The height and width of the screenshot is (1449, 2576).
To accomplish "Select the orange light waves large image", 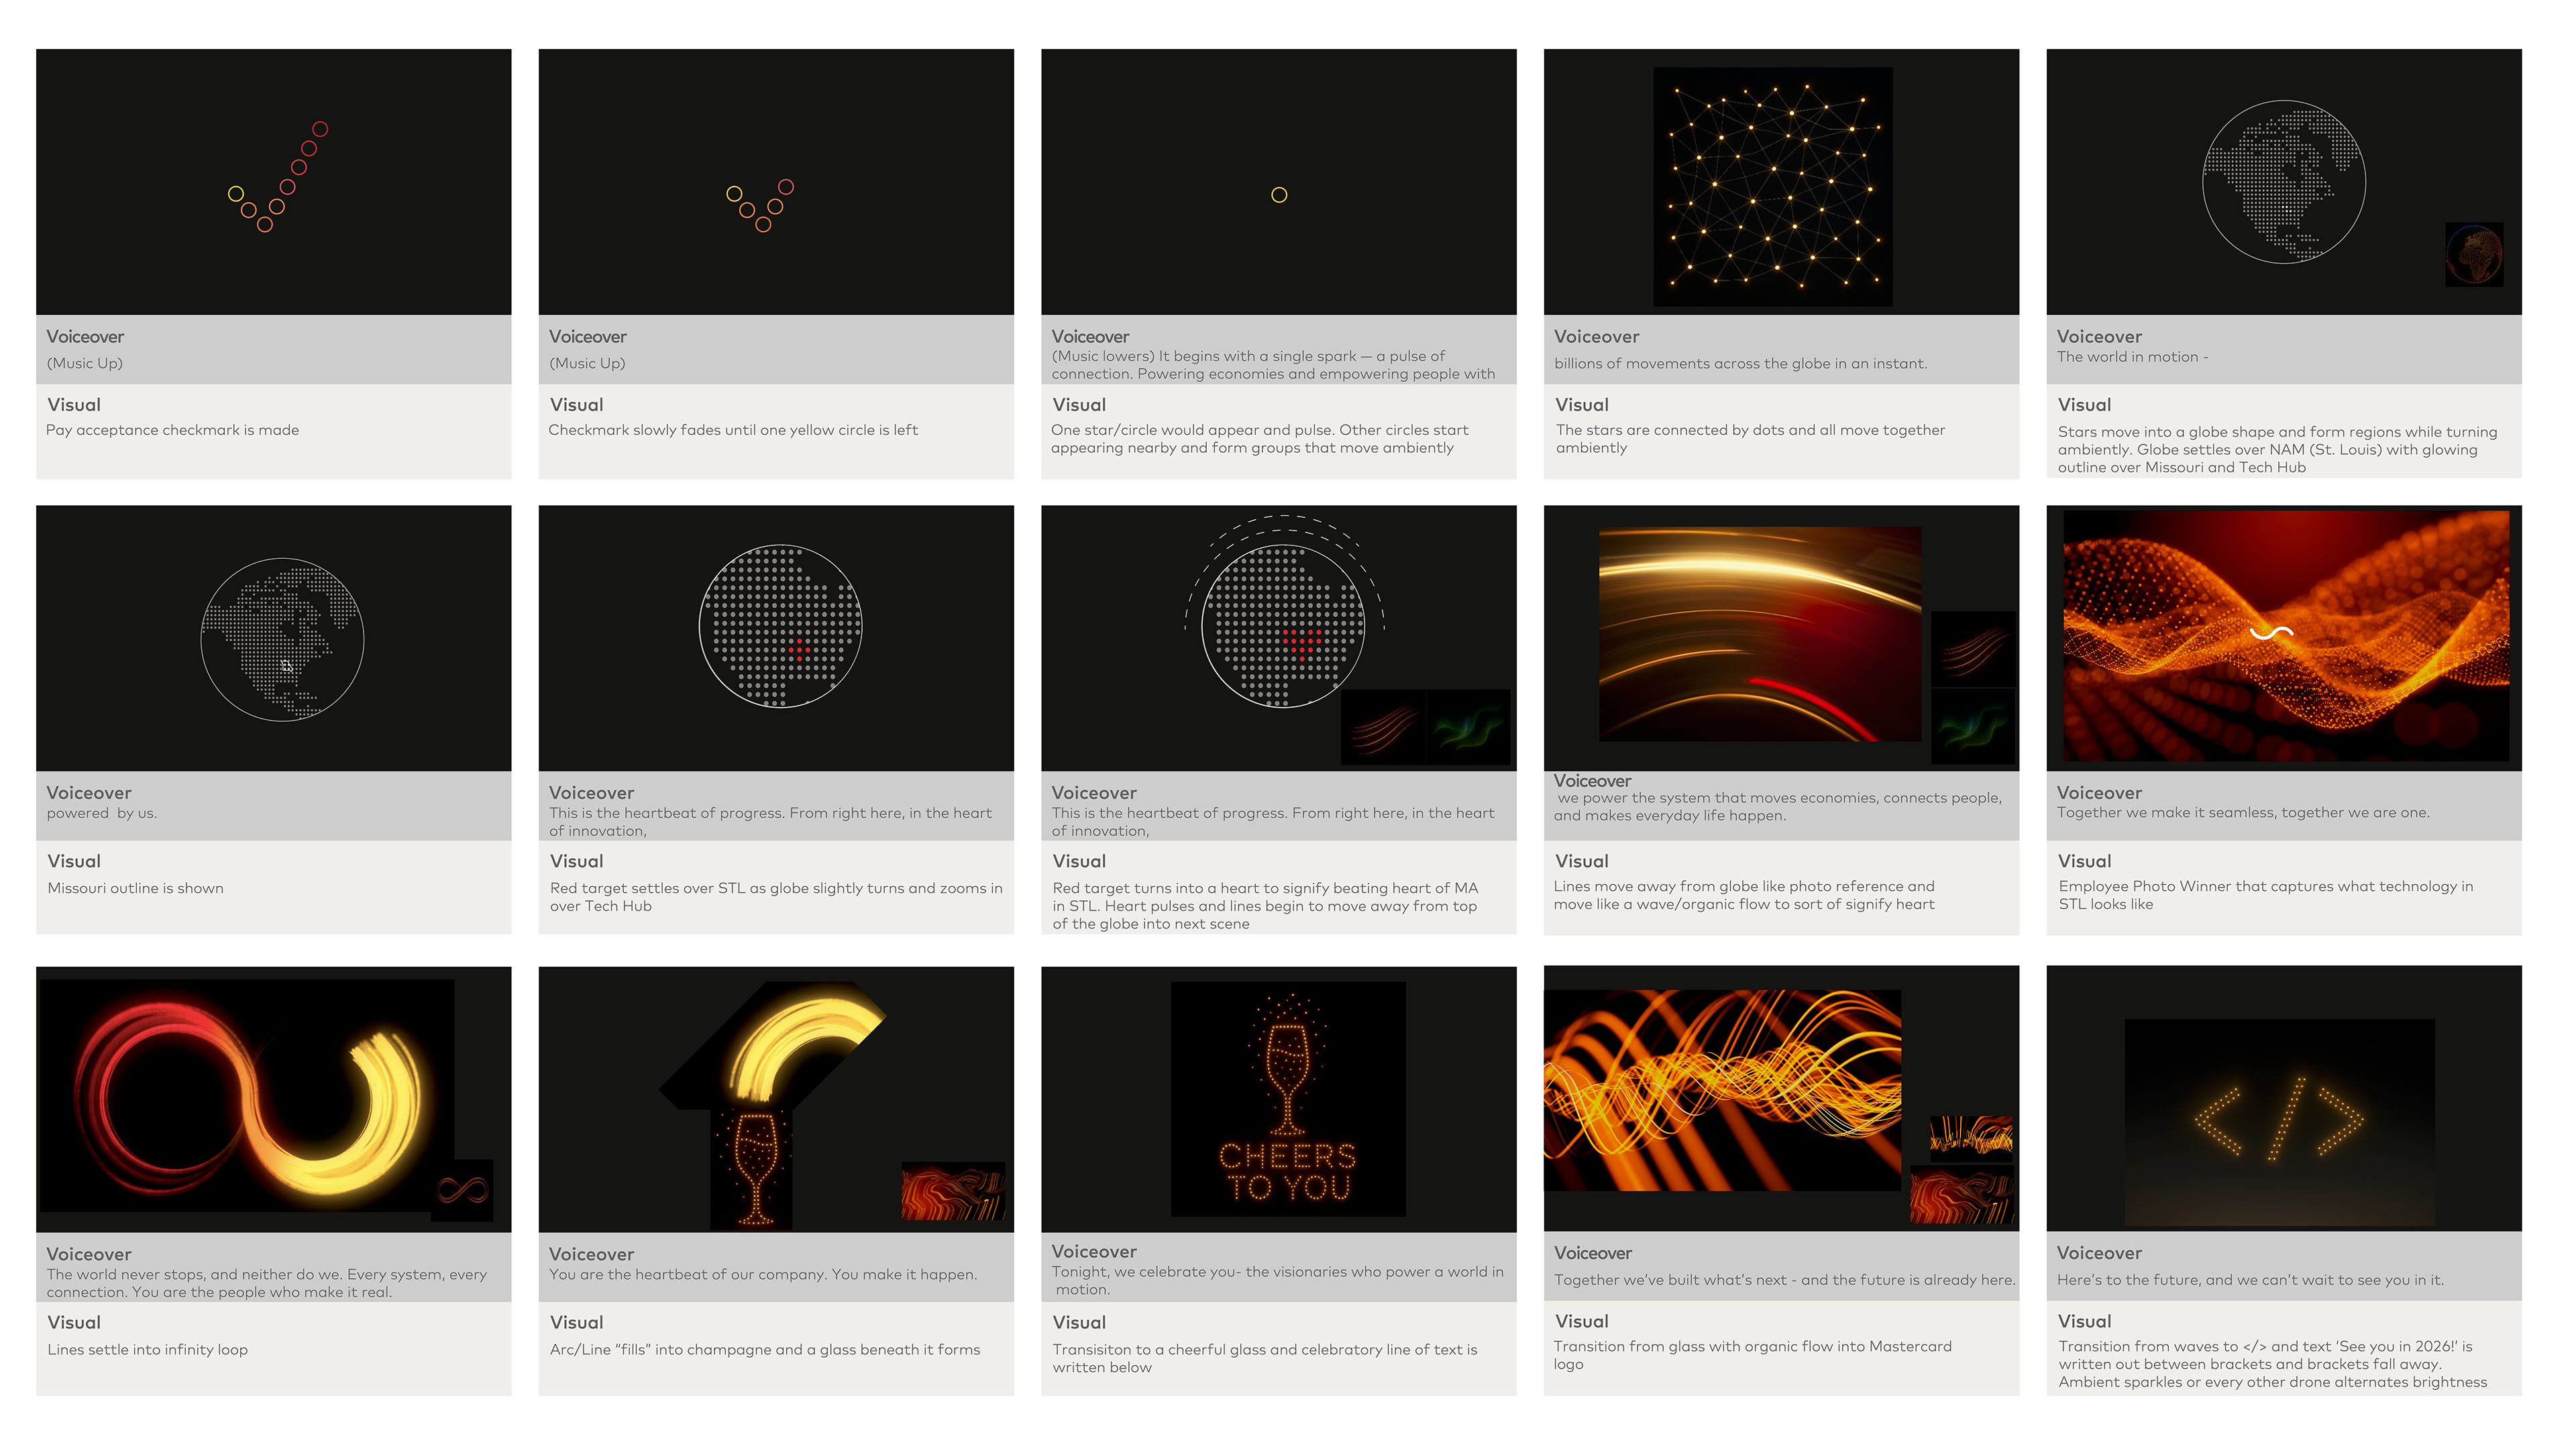I will point(1721,1089).
